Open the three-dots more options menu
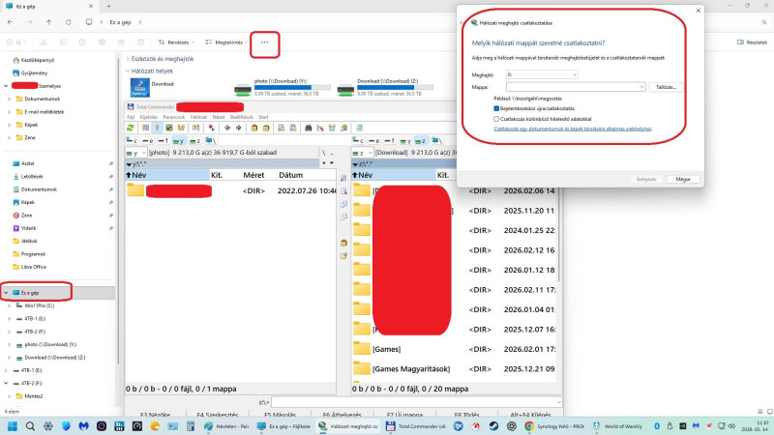Screen dimensions: 774x435 pyautogui.click(x=264, y=43)
